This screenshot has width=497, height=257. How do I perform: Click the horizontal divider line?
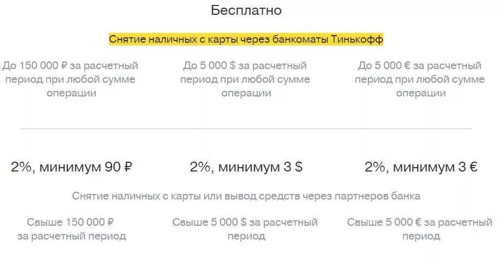[x=246, y=129]
